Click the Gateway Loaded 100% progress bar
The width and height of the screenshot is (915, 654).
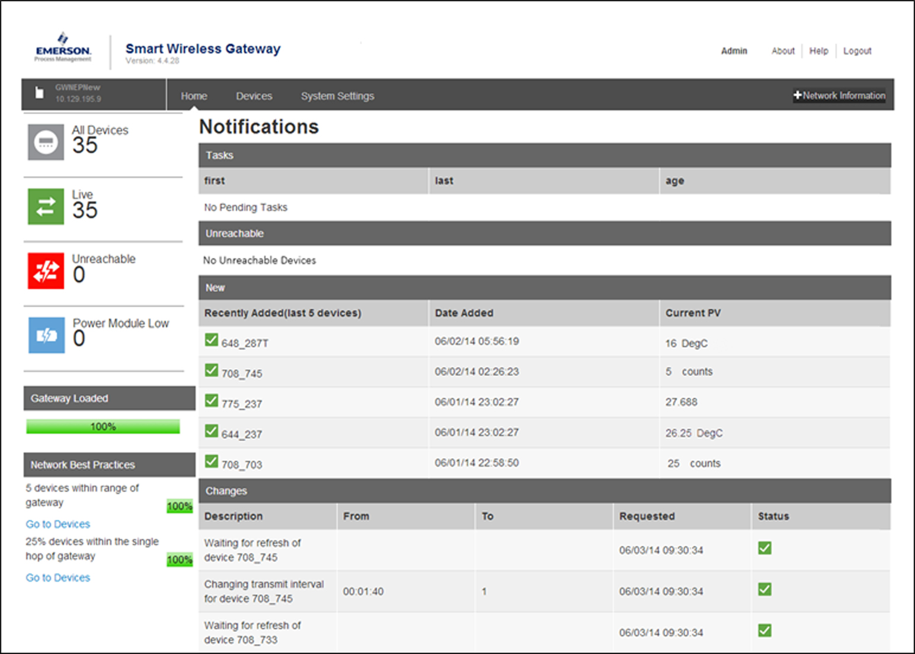(103, 426)
